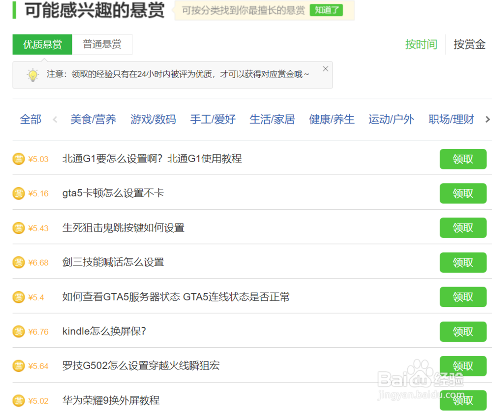Screen dimensions: 492x412
Task: Switch to the 普通悬赏 tab
Action: click(x=102, y=44)
